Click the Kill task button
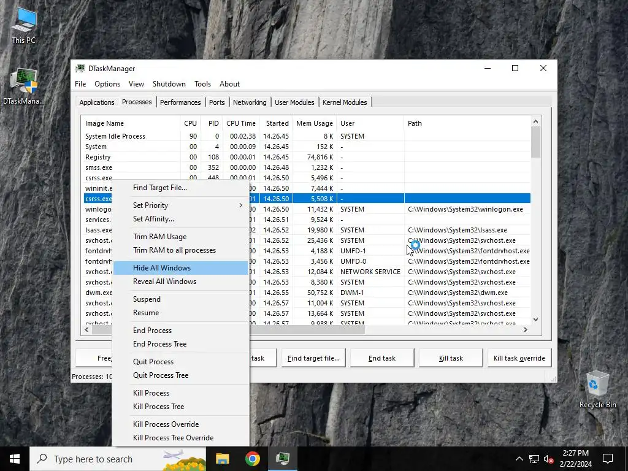 tap(451, 358)
